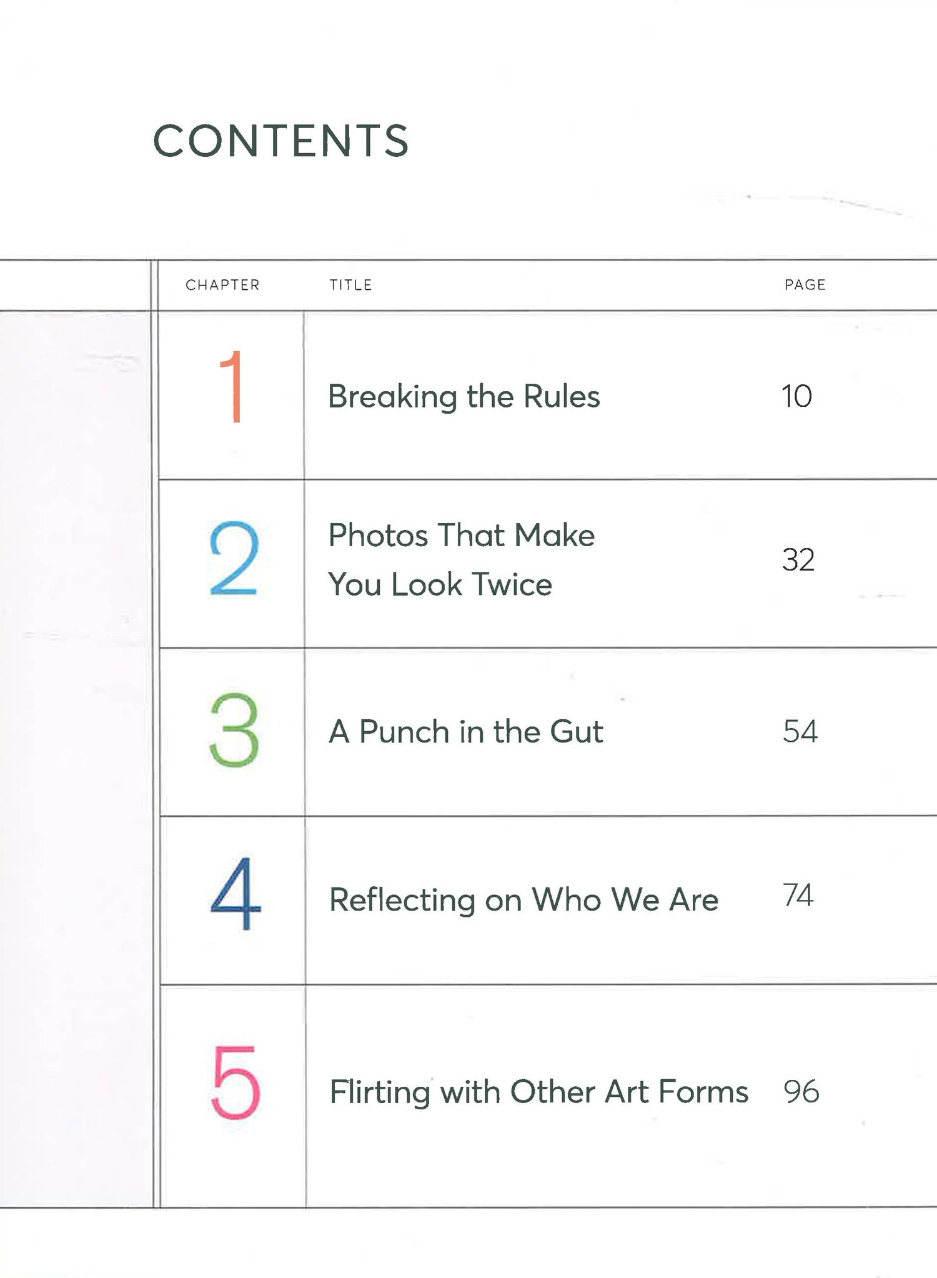The image size is (937, 1278).
Task: Click the TITLE column header
Action: pyautogui.click(x=350, y=285)
